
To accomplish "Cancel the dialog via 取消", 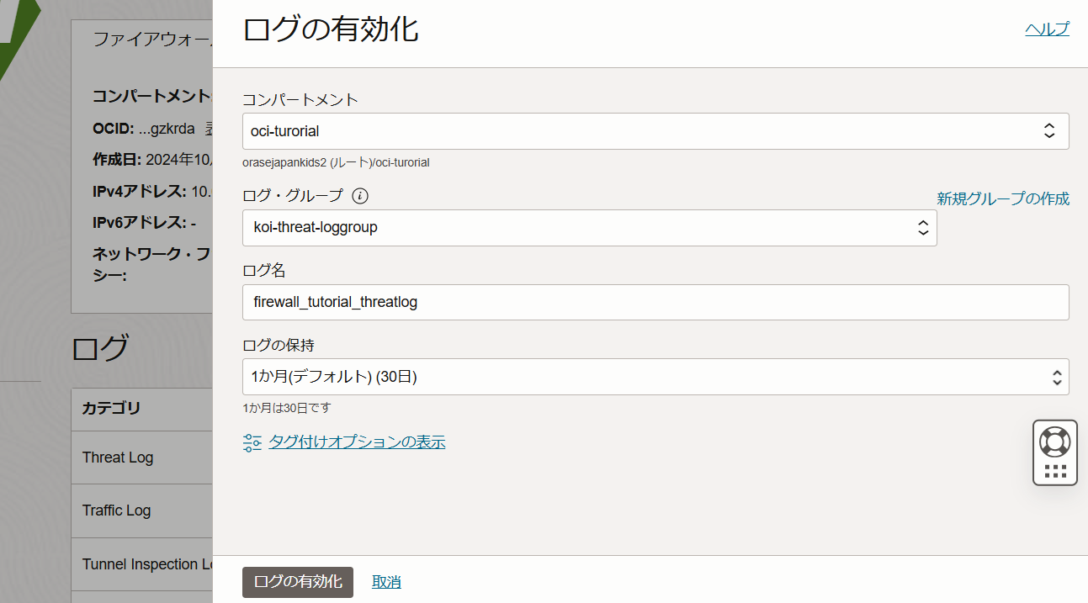I will [x=386, y=581].
